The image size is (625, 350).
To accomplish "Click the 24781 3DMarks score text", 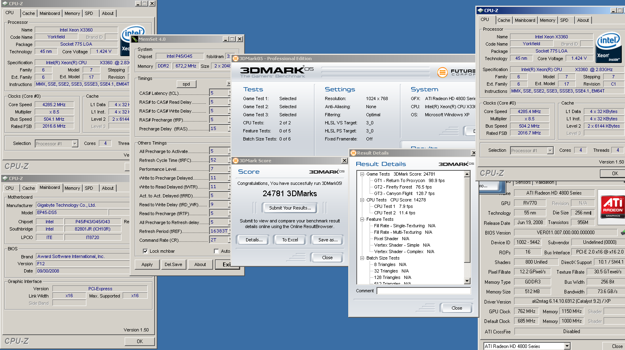I will [290, 194].
